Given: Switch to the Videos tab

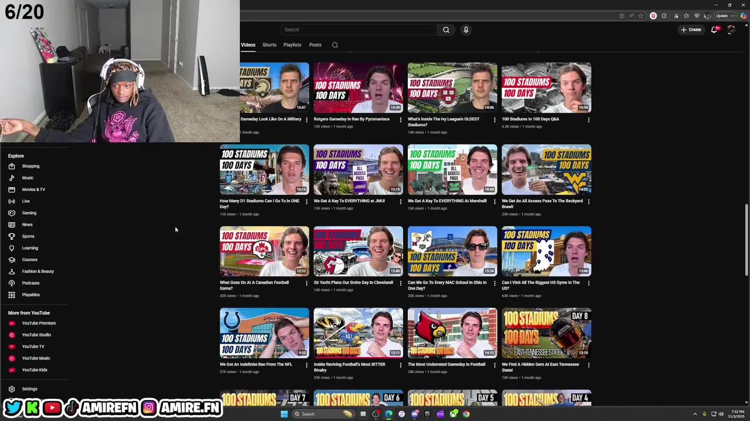Looking at the screenshot, I should point(248,45).
